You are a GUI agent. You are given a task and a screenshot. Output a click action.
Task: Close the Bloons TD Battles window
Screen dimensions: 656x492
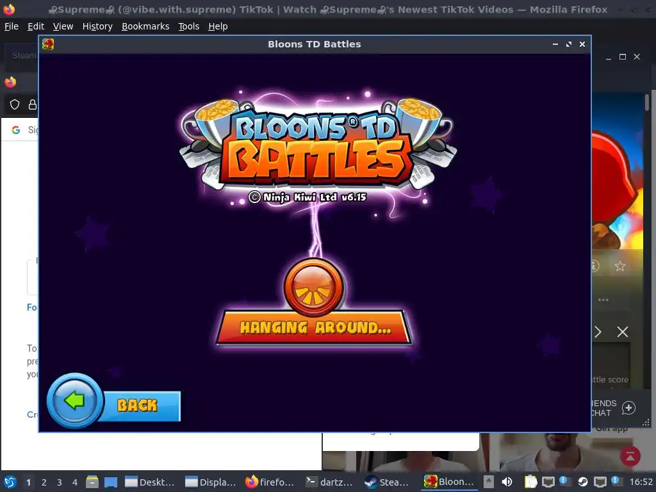(582, 44)
